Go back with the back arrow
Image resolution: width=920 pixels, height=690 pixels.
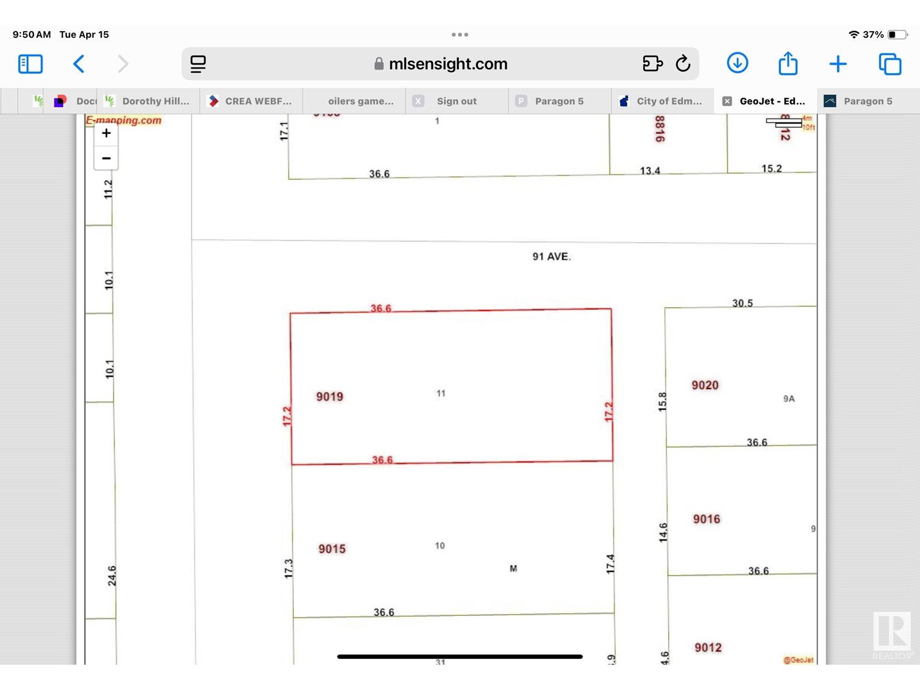tap(79, 64)
